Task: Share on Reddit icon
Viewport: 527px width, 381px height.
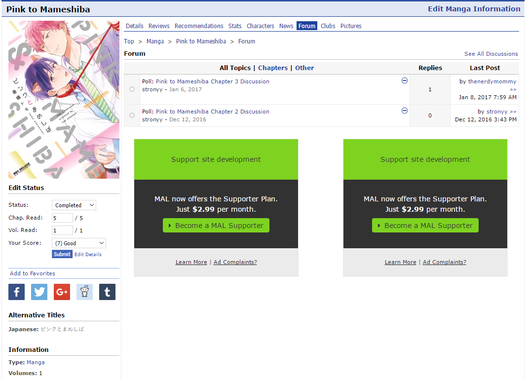Action: (85, 292)
